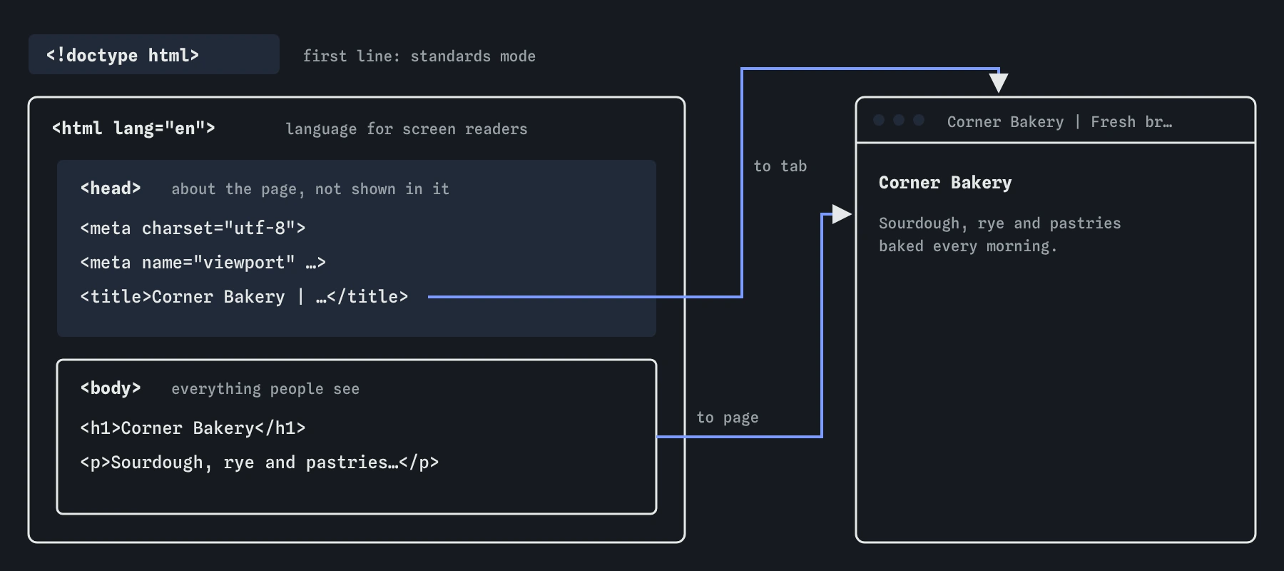Click the meta charset="utf-8" line
Screen dimensions: 1284x571
click(x=193, y=228)
